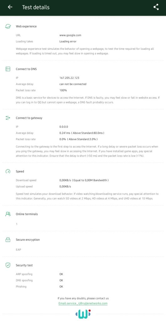The image size is (166, 321).
Task: Select the gateway IP 0.0.0.0 value
Action: (x=64, y=127)
